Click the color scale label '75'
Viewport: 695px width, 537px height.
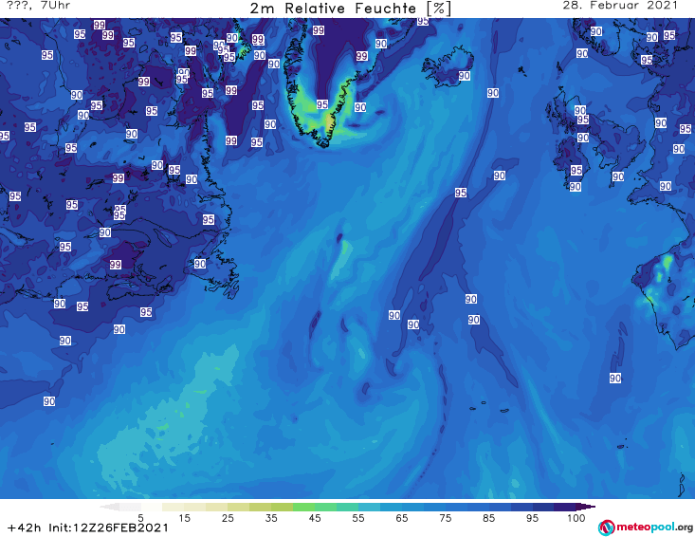click(x=446, y=518)
